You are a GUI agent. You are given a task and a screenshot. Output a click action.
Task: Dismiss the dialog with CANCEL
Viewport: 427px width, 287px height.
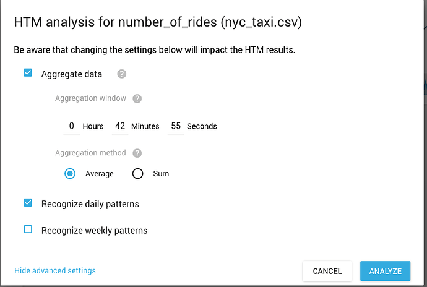tap(327, 271)
